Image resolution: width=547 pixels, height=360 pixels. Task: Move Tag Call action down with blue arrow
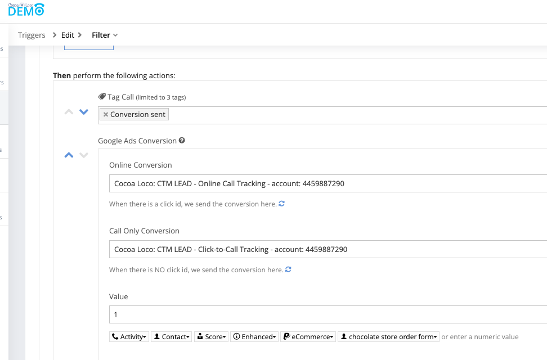click(84, 112)
